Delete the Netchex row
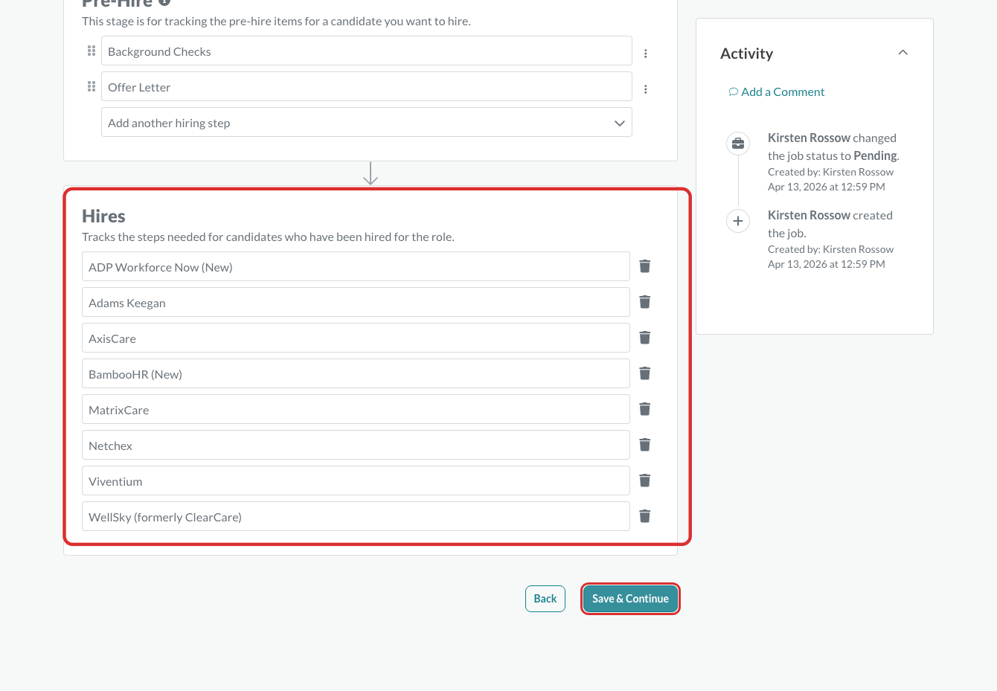 (x=645, y=445)
